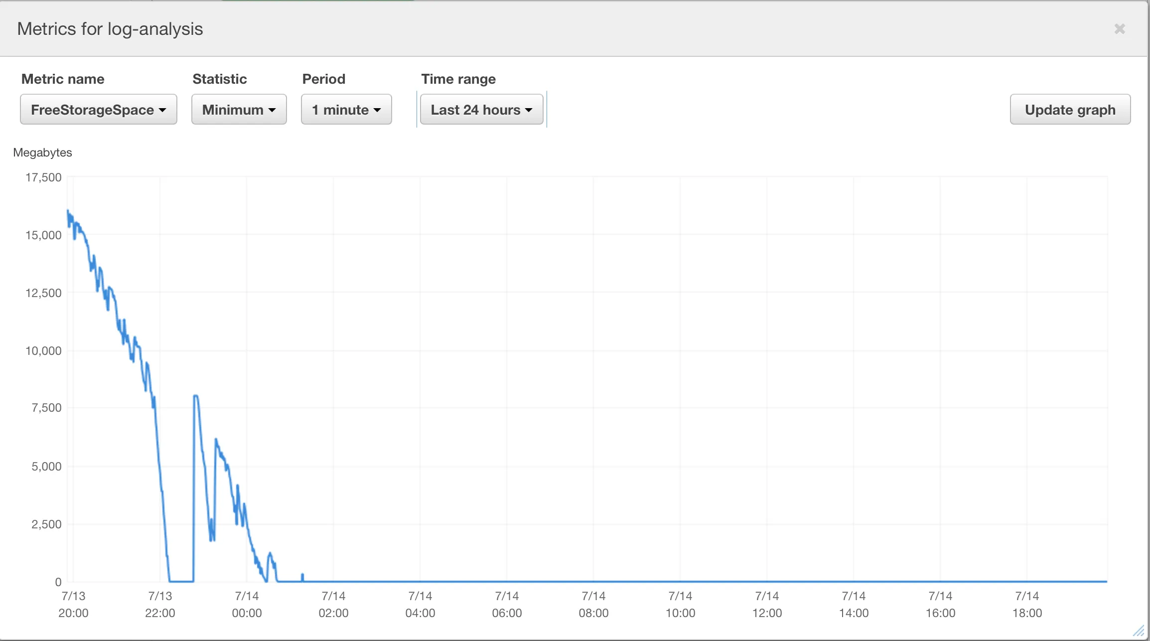1150x641 pixels.
Task: Click the Metrics for log-analysis title
Action: (x=110, y=29)
